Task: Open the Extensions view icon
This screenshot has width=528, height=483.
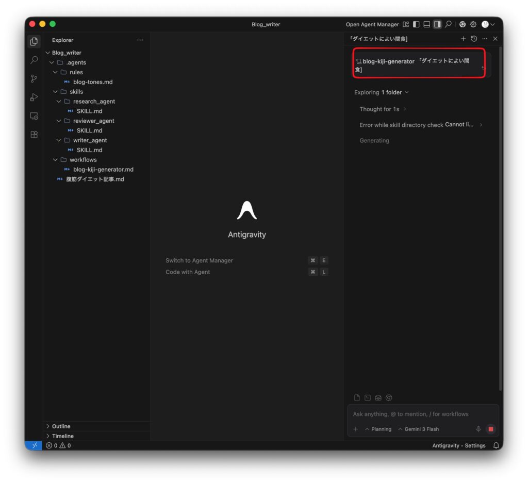Action: tap(34, 135)
